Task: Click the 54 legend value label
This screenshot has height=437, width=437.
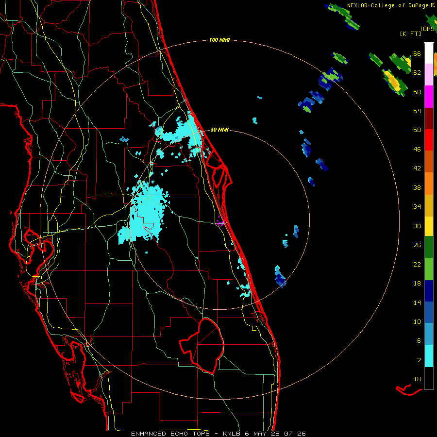Action: [x=417, y=111]
